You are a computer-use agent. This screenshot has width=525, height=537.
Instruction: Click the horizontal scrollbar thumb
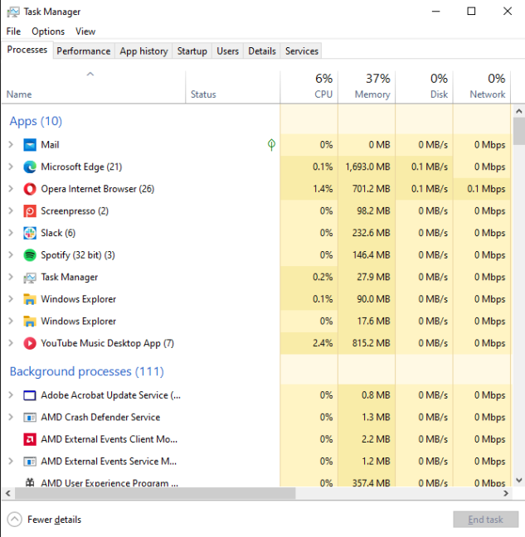(155, 494)
